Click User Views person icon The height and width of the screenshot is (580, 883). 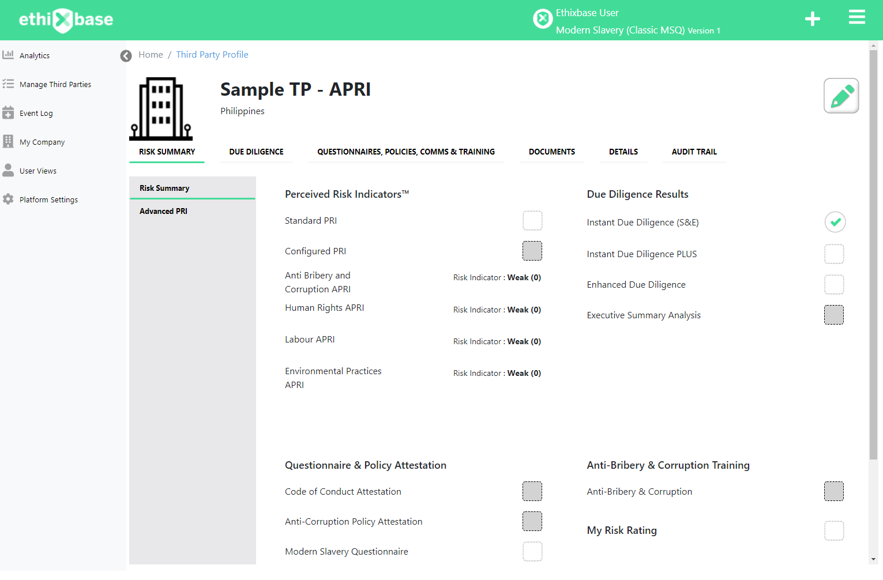[8, 170]
